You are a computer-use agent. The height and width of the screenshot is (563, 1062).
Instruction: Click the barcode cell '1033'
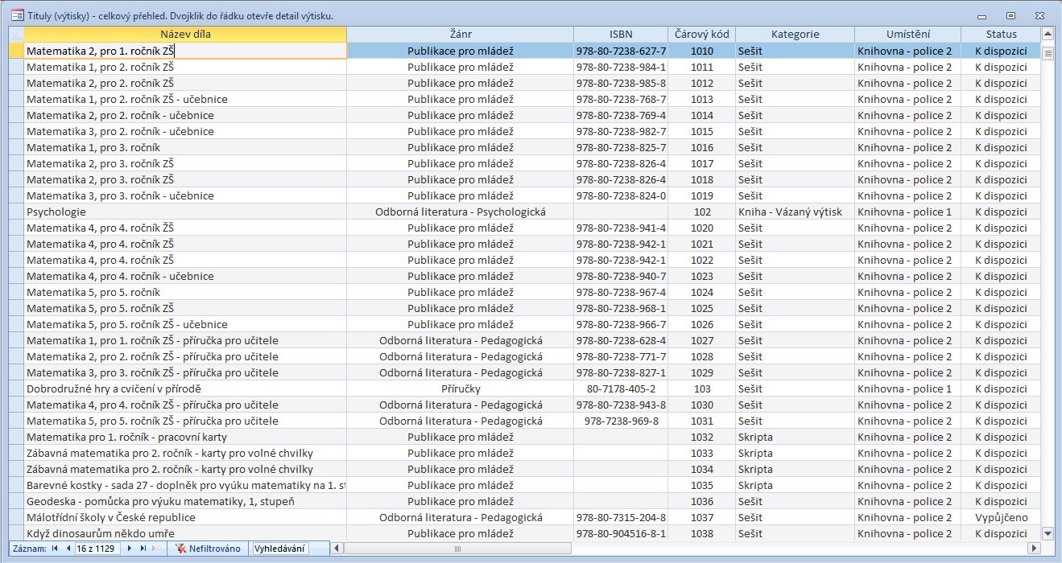pyautogui.click(x=702, y=453)
